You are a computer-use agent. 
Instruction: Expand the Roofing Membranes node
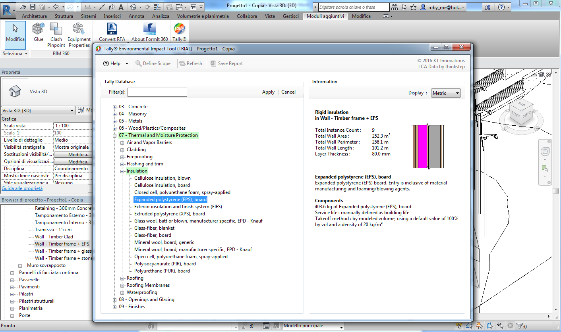coord(122,286)
